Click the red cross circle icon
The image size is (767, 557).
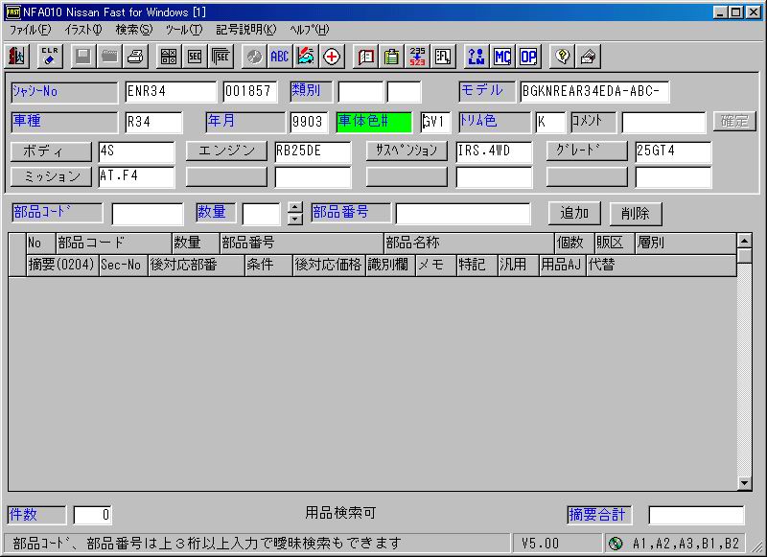pos(333,57)
